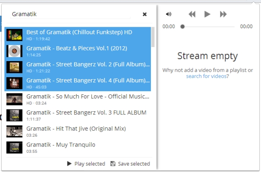Click thumbnail of Beatz & Pieces Vol.1
Screen dimensions: 261x172
coord(14,51)
